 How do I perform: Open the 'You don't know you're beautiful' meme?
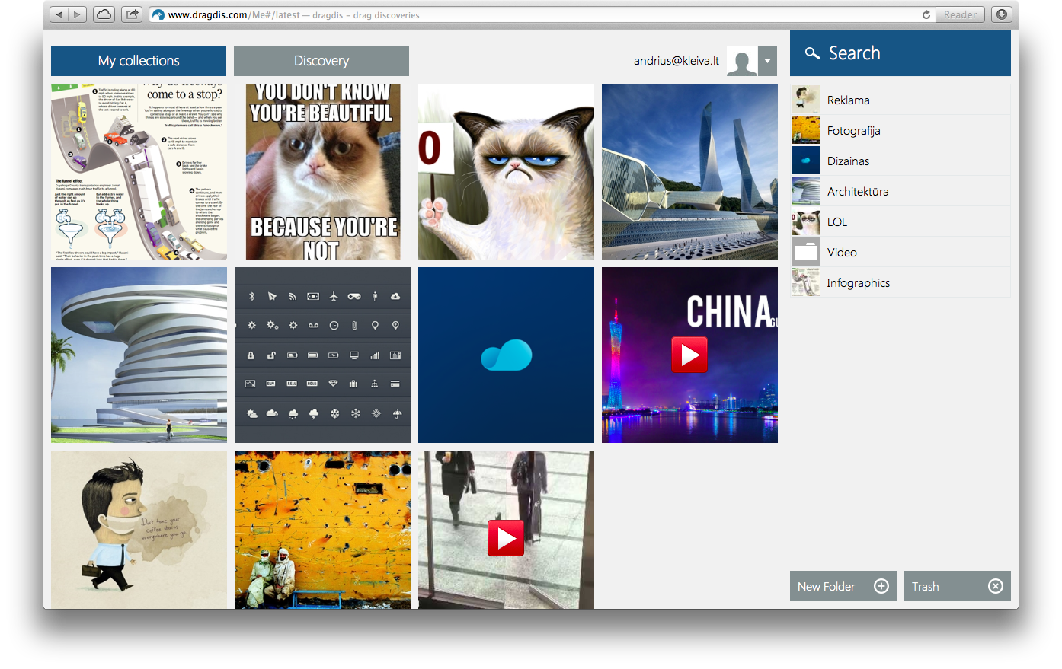[x=322, y=171]
